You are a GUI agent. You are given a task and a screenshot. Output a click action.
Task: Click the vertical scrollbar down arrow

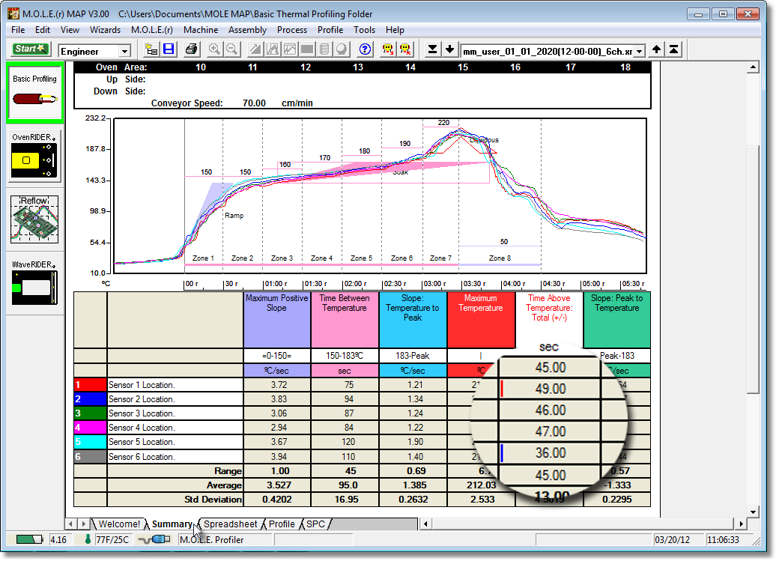pos(753,512)
